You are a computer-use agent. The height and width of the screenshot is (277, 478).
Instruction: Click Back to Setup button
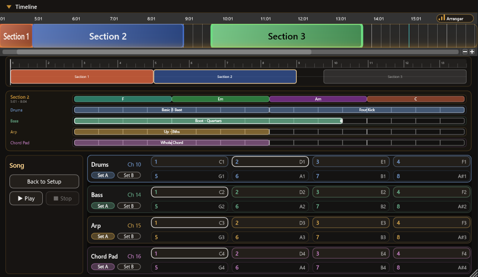click(44, 182)
